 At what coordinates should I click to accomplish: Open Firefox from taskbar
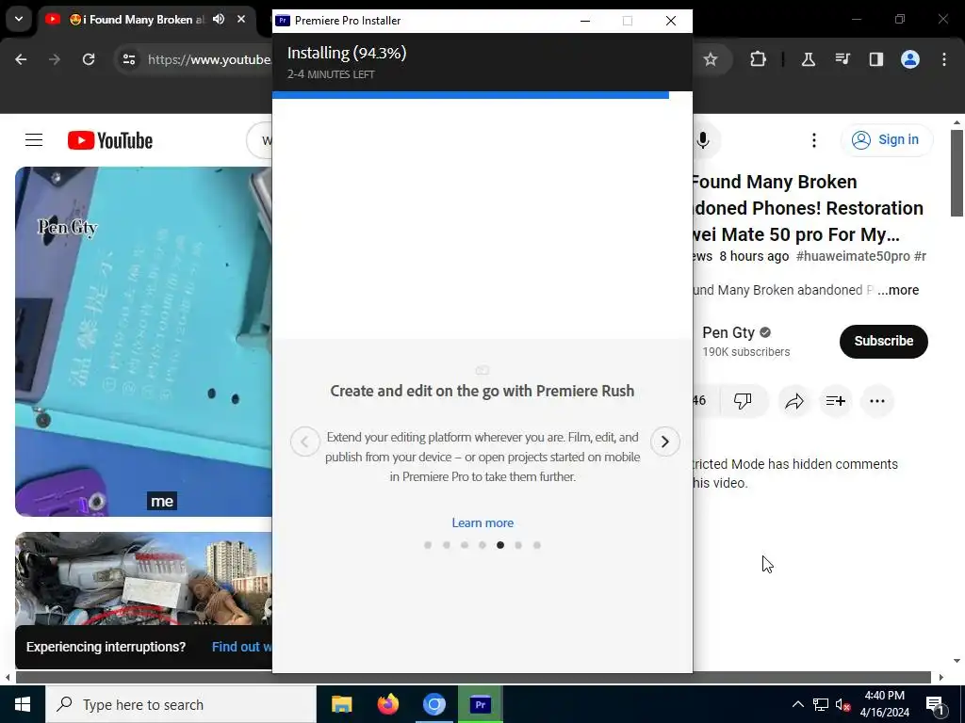(x=387, y=704)
